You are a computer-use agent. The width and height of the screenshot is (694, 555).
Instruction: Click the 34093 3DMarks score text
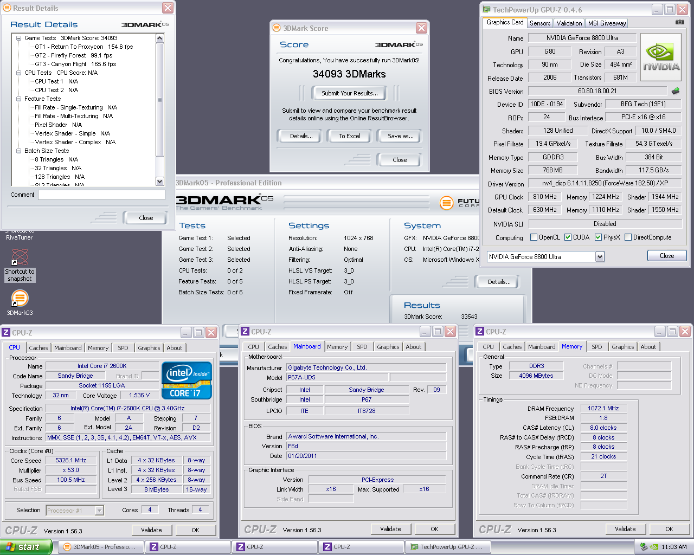click(349, 74)
